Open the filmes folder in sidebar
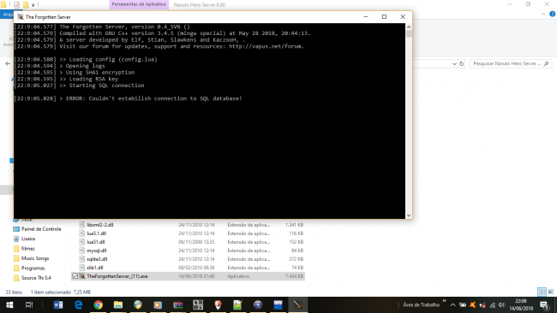Viewport: 557px width, 313px height. [x=27, y=249]
